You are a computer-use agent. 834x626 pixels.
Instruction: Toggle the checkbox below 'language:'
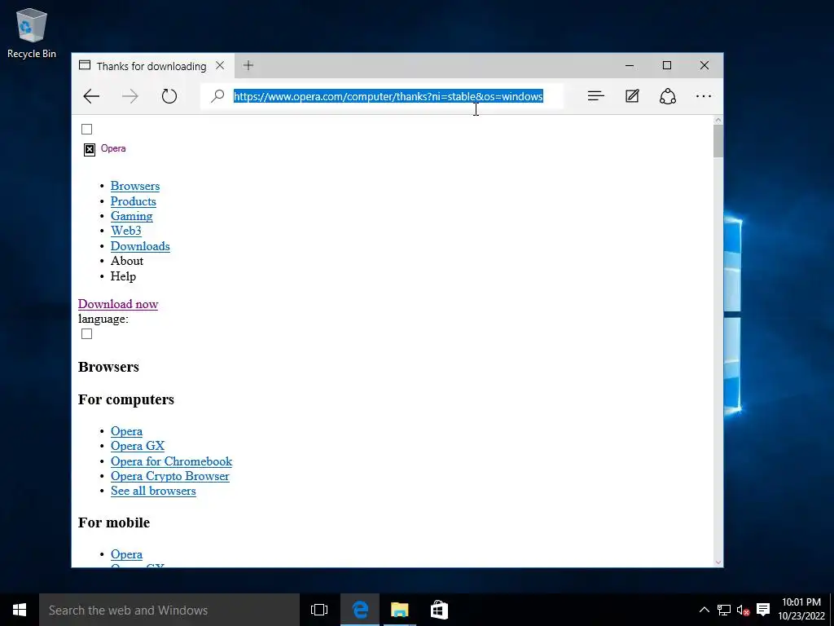tap(86, 333)
